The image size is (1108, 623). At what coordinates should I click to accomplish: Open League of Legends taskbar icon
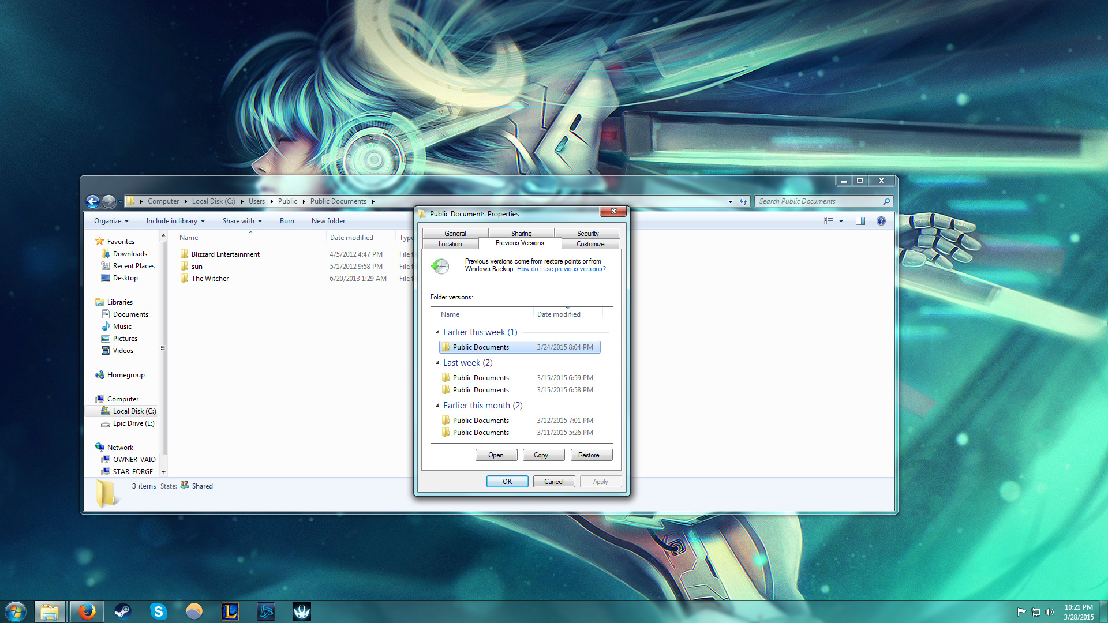230,611
